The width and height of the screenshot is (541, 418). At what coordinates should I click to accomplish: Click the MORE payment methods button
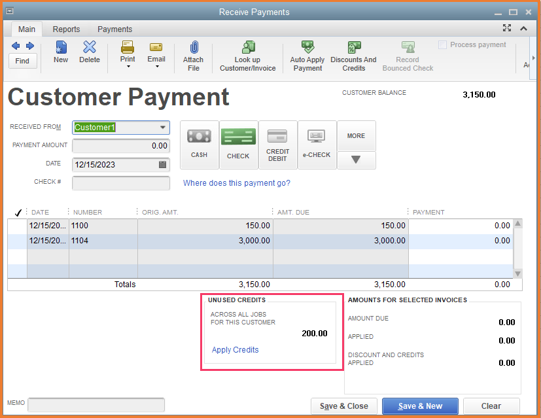point(356,135)
